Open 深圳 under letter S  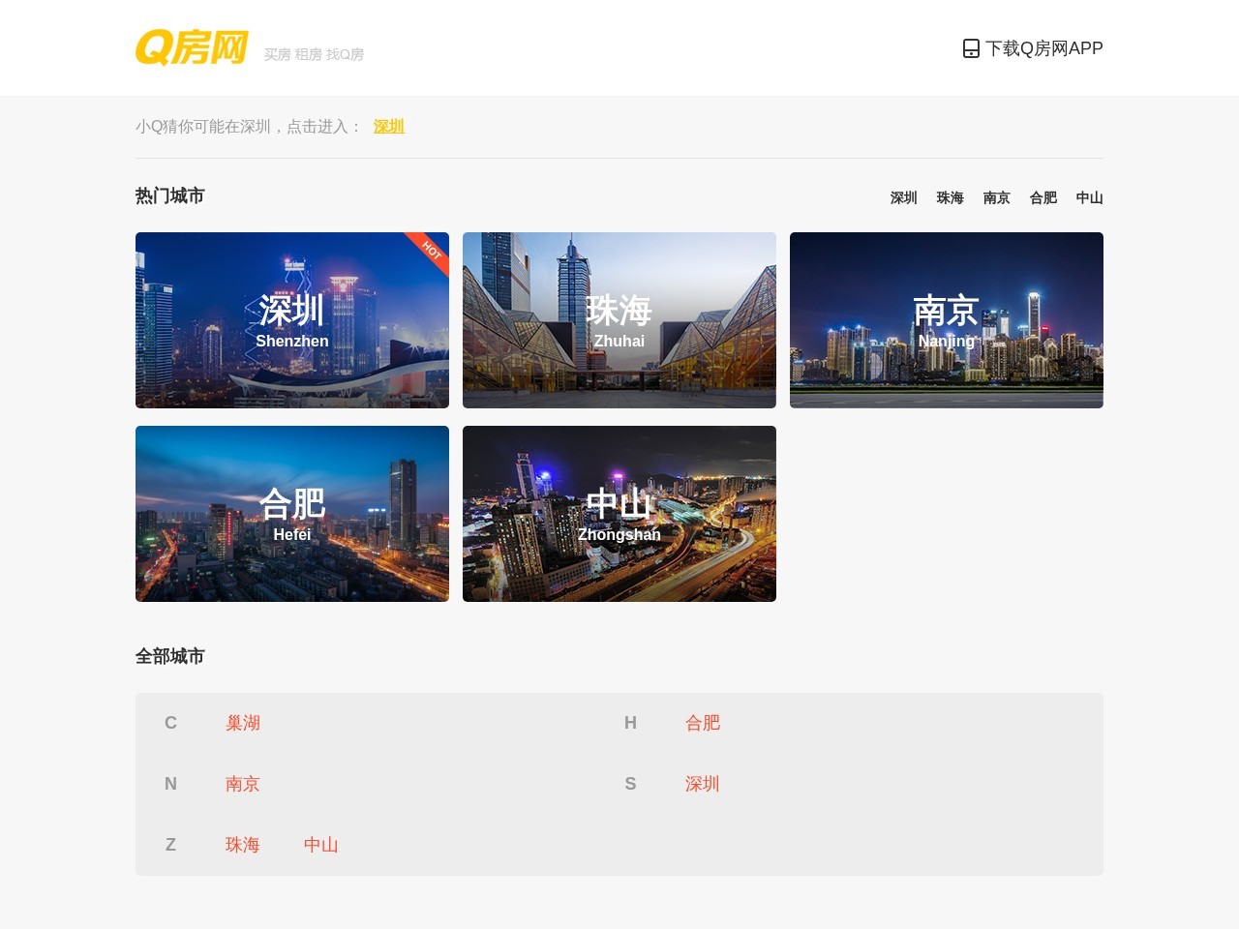tap(703, 784)
